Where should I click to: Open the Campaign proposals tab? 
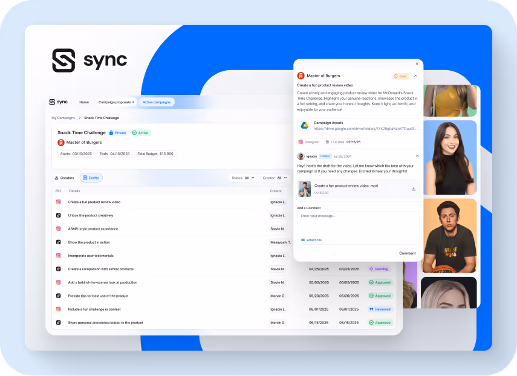click(x=116, y=102)
